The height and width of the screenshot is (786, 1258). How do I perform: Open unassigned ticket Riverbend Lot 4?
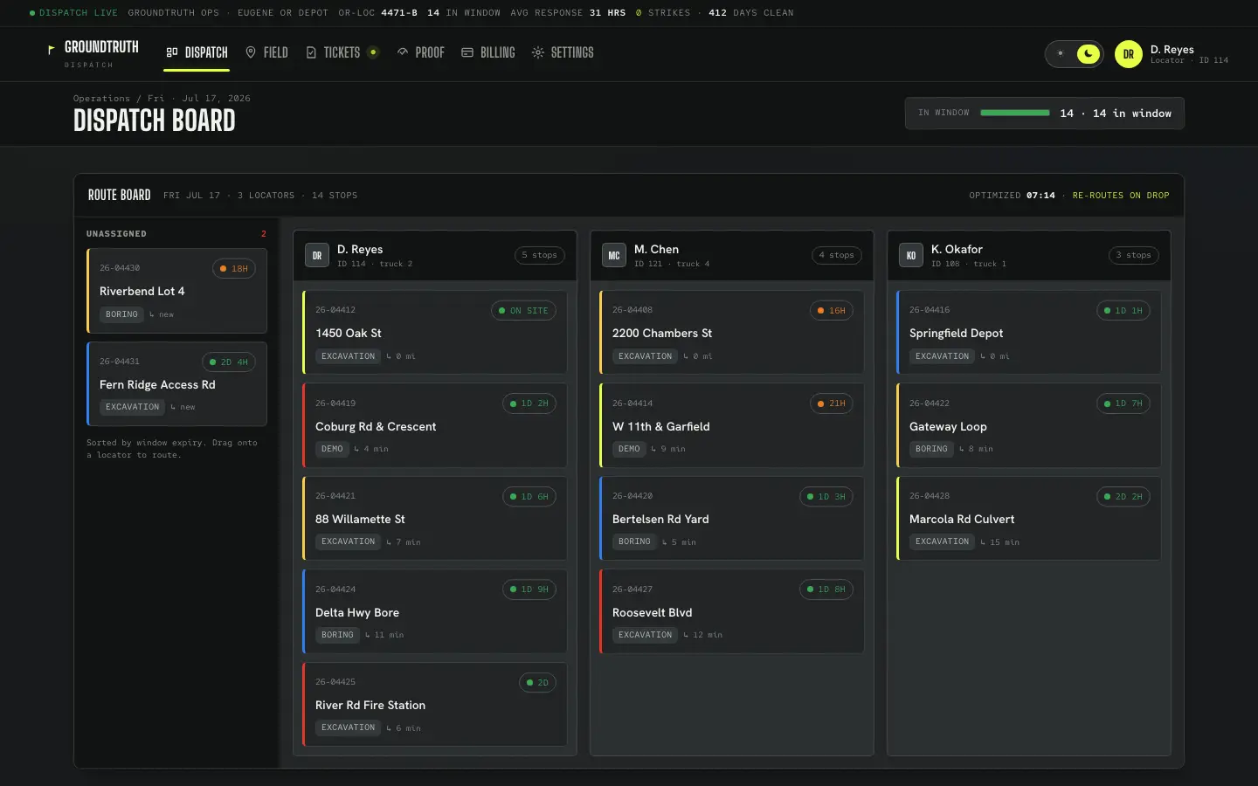point(176,291)
